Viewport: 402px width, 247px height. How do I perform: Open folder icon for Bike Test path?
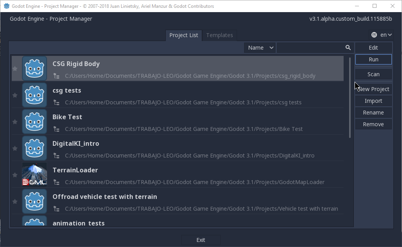pos(56,129)
